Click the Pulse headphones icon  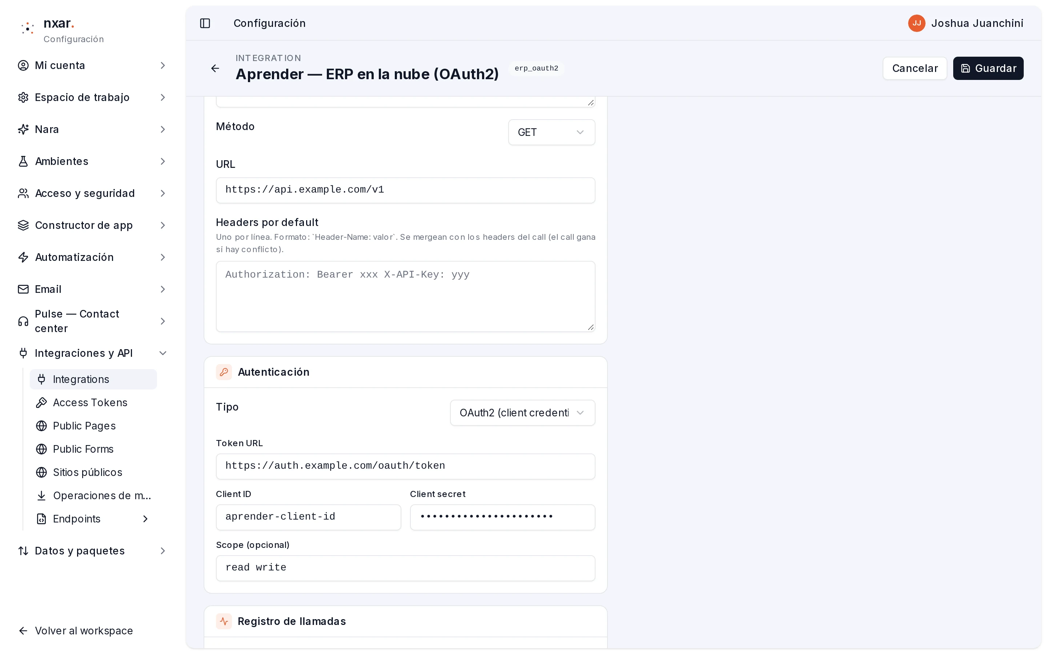pyautogui.click(x=23, y=322)
